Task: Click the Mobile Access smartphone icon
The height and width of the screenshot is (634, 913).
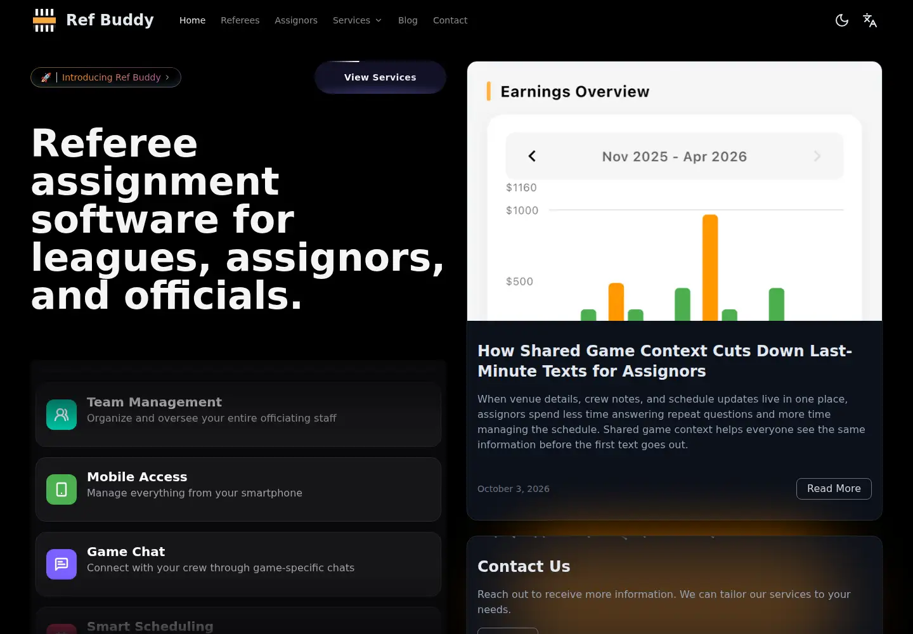Action: coord(62,489)
